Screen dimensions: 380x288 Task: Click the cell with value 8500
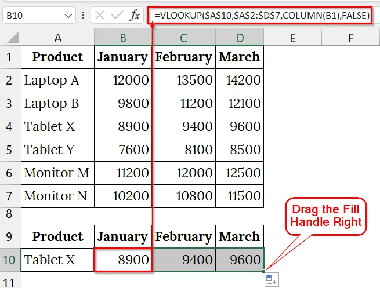[x=240, y=150]
